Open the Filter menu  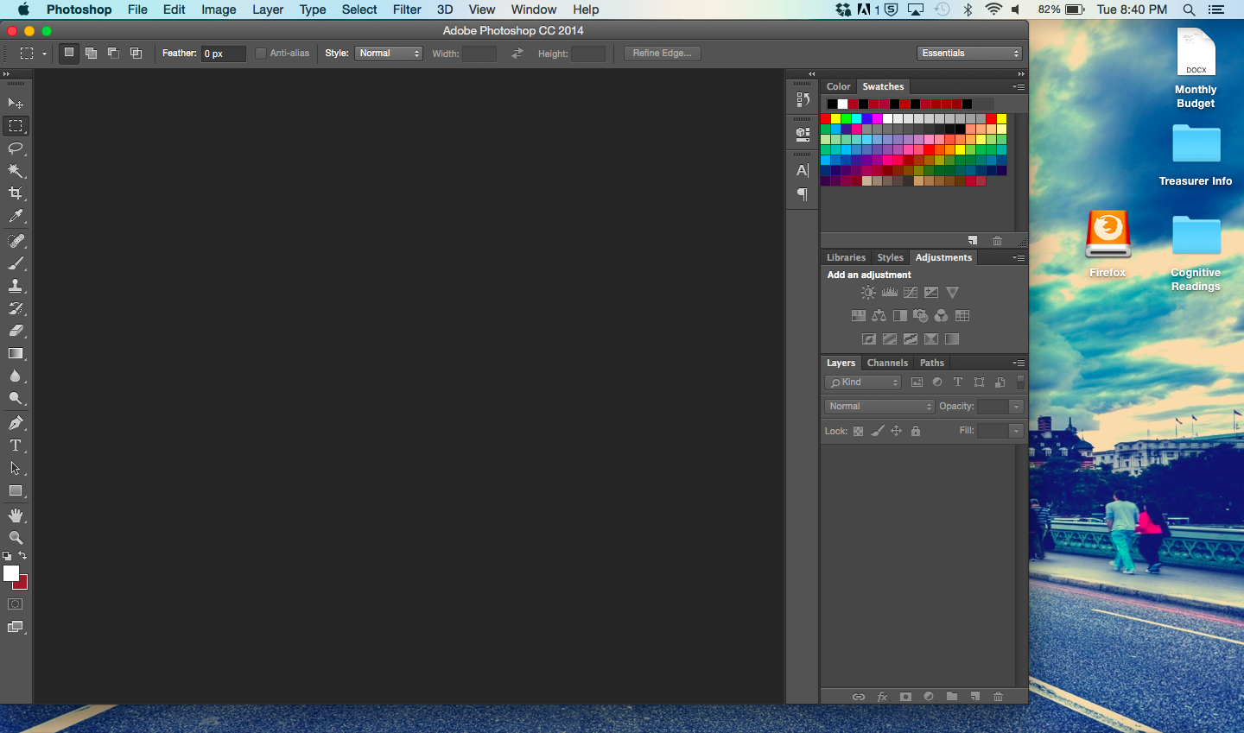tap(407, 9)
